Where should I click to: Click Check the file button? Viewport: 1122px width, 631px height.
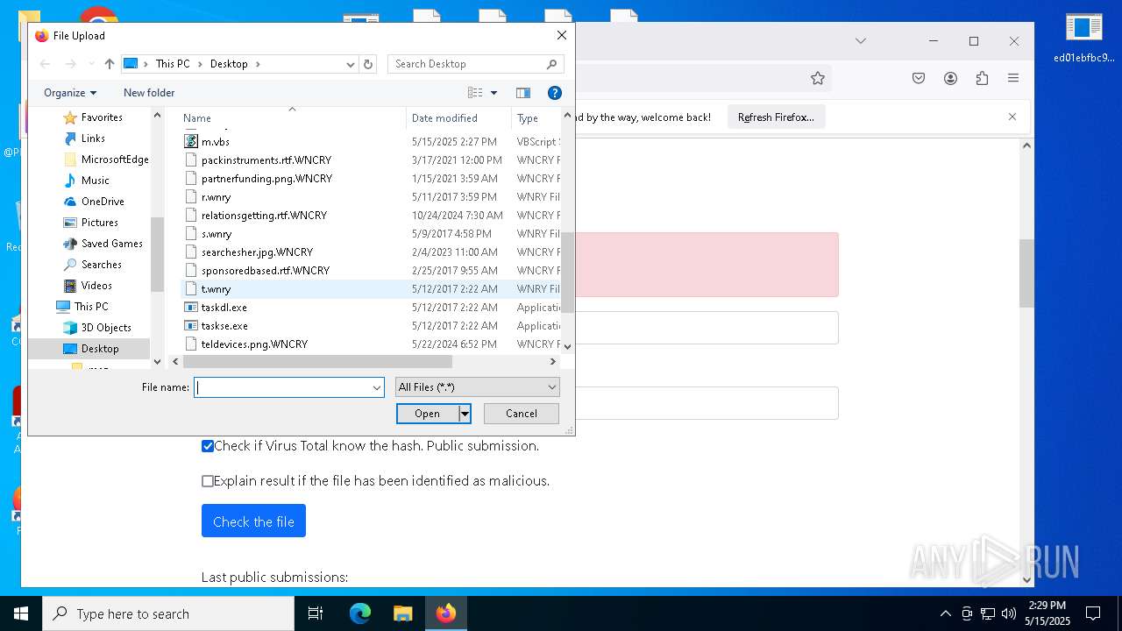[253, 521]
